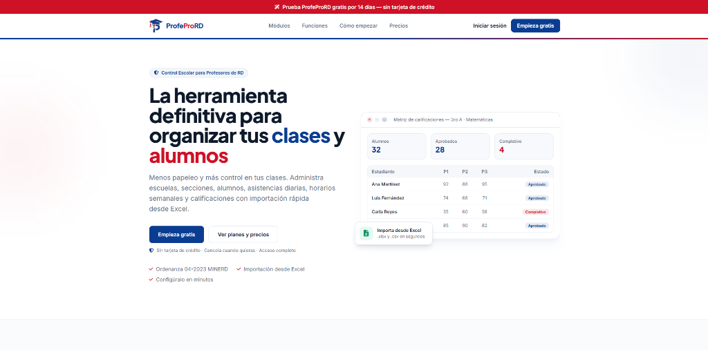This screenshot has height=350, width=708.
Task: Click Empieza gratis next to Ver planes y precios
Action: 176,235
